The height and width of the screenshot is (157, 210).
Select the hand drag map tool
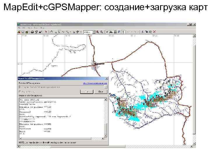(51, 32)
